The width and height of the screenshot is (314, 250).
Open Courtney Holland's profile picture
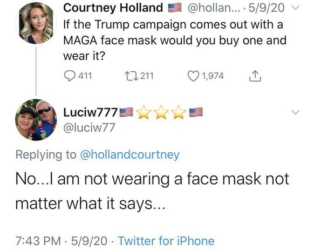[36, 23]
